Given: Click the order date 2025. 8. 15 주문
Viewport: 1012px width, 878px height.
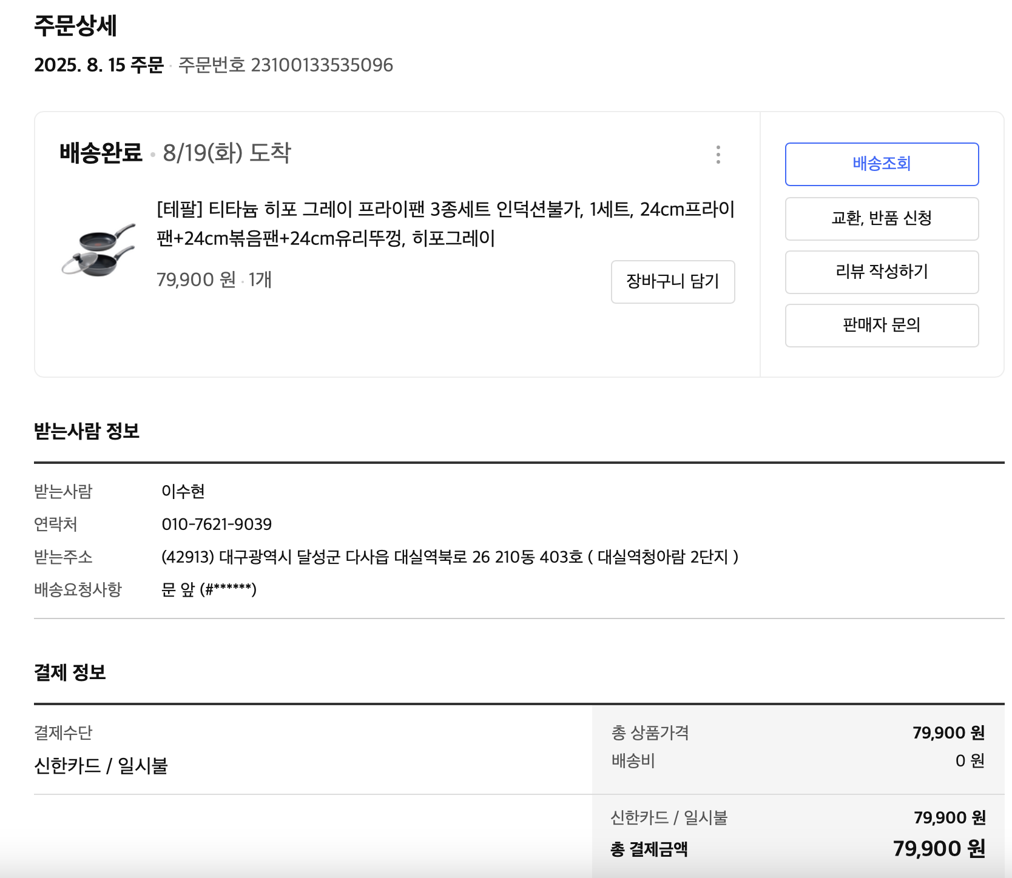Looking at the screenshot, I should tap(99, 65).
